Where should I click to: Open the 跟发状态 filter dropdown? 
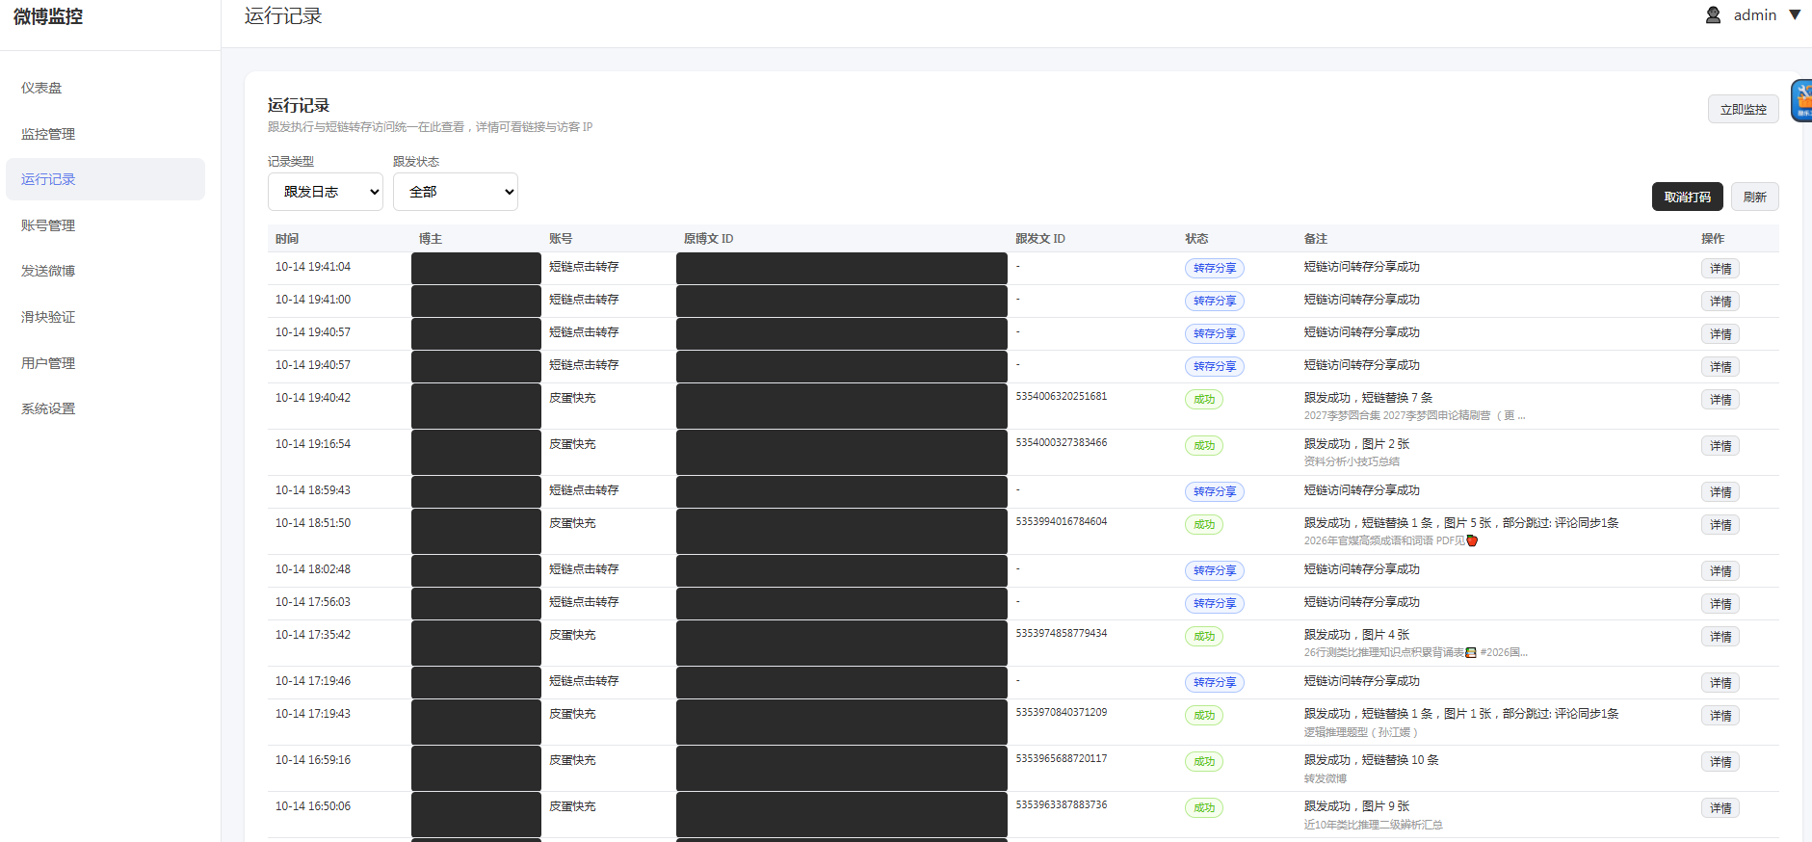click(456, 192)
